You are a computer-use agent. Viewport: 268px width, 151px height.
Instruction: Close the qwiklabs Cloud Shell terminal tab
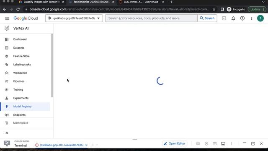point(86,145)
